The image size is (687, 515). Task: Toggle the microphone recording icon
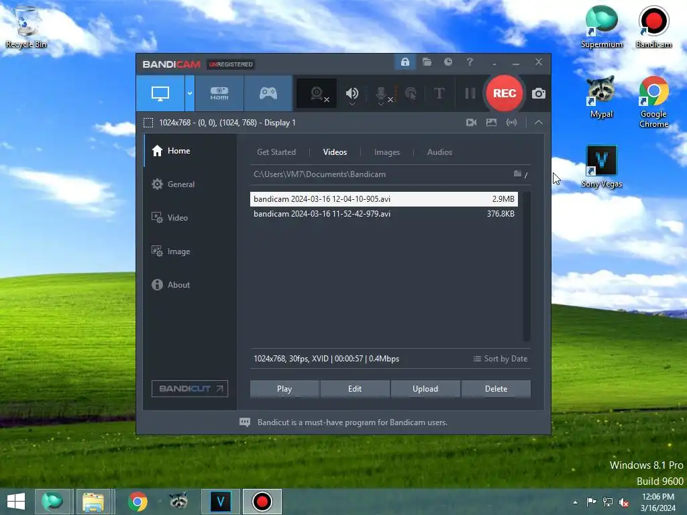coord(381,94)
